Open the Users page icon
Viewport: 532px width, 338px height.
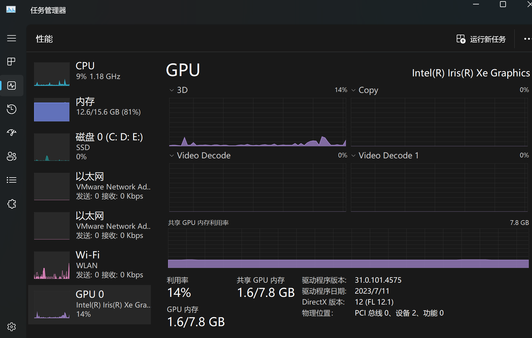click(12, 156)
